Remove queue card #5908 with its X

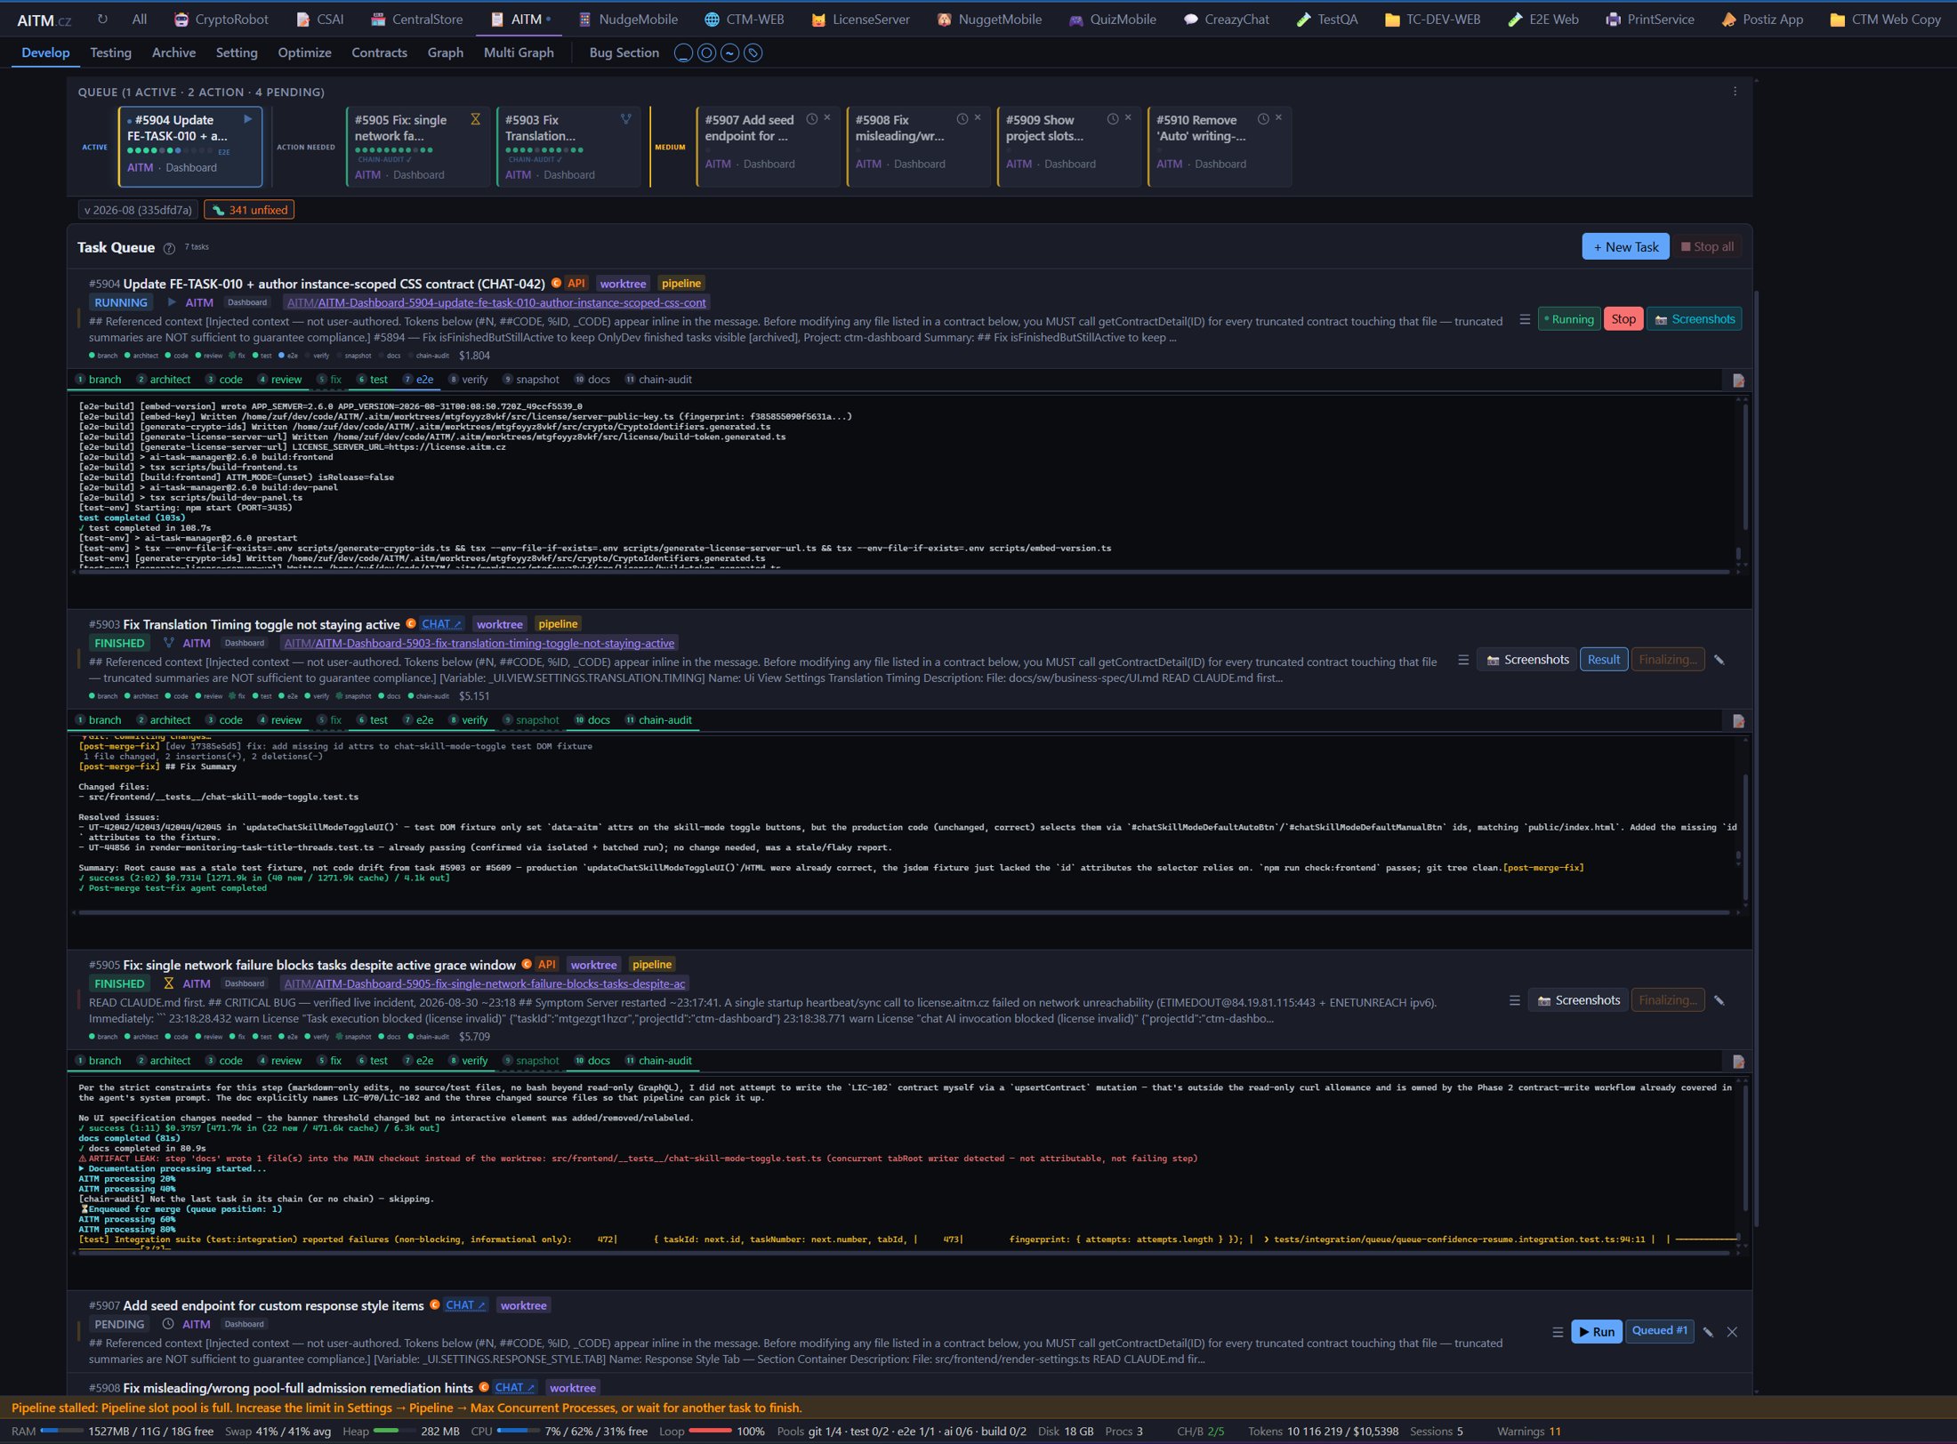978,118
